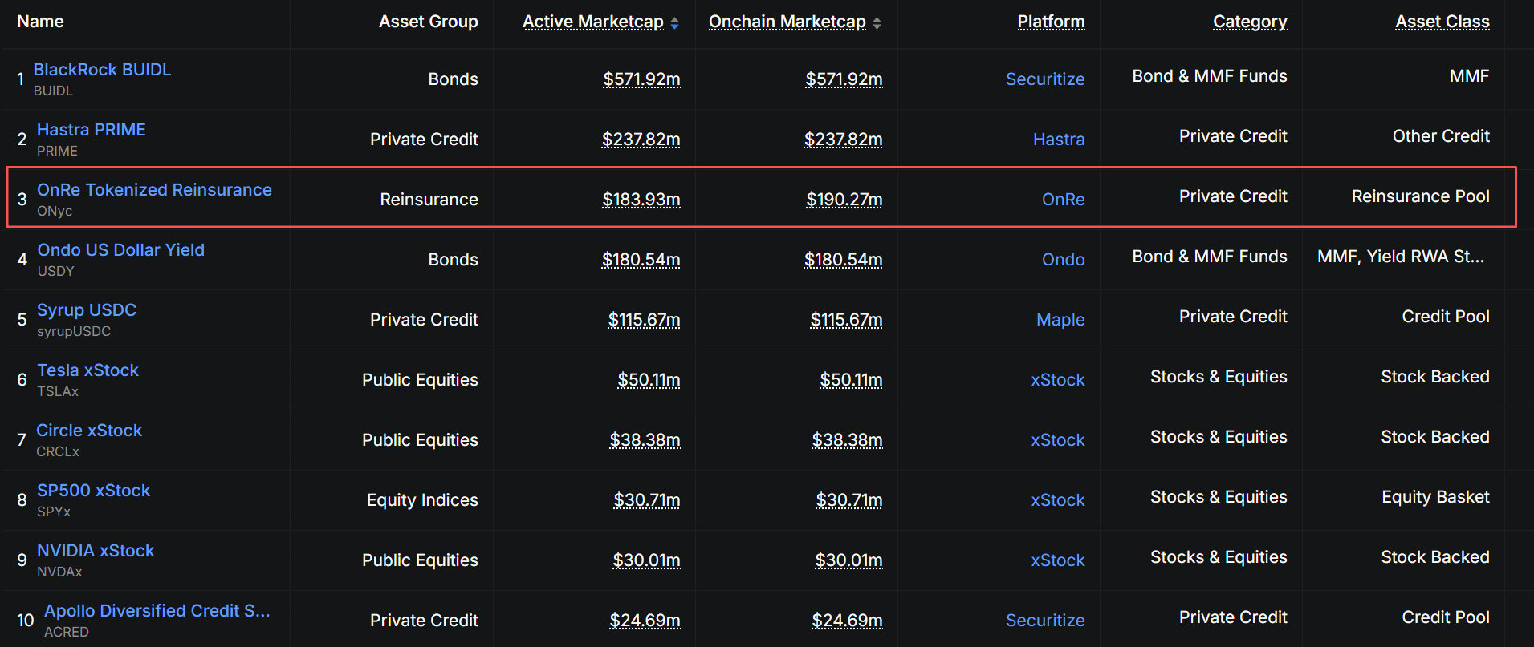The height and width of the screenshot is (647, 1534).
Task: Open Ondo US Dollar Yield asset
Action: 121,250
